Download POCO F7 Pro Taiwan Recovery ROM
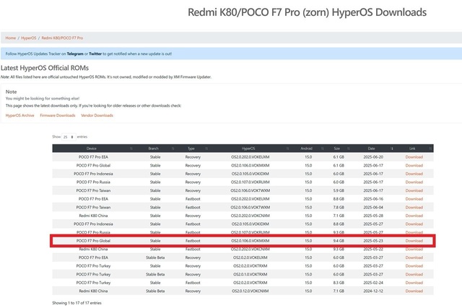The image size is (462, 308). (414, 190)
